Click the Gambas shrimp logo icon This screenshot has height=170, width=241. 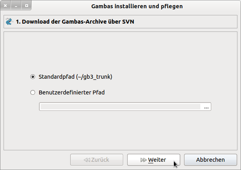(9, 22)
